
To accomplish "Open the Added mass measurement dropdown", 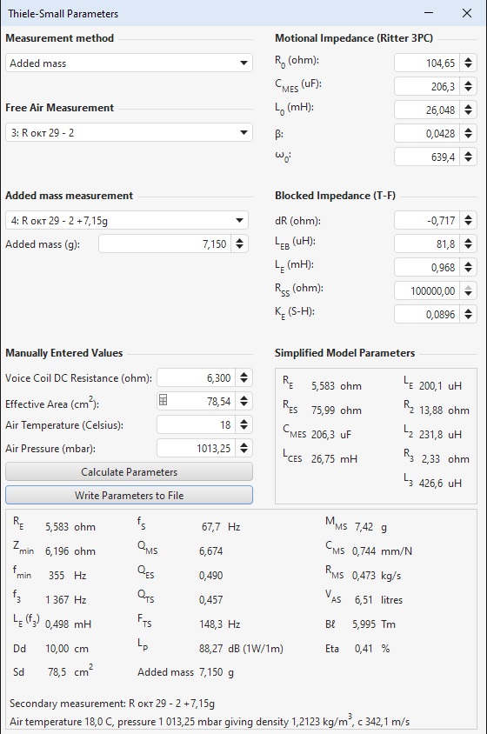I will click(x=126, y=220).
